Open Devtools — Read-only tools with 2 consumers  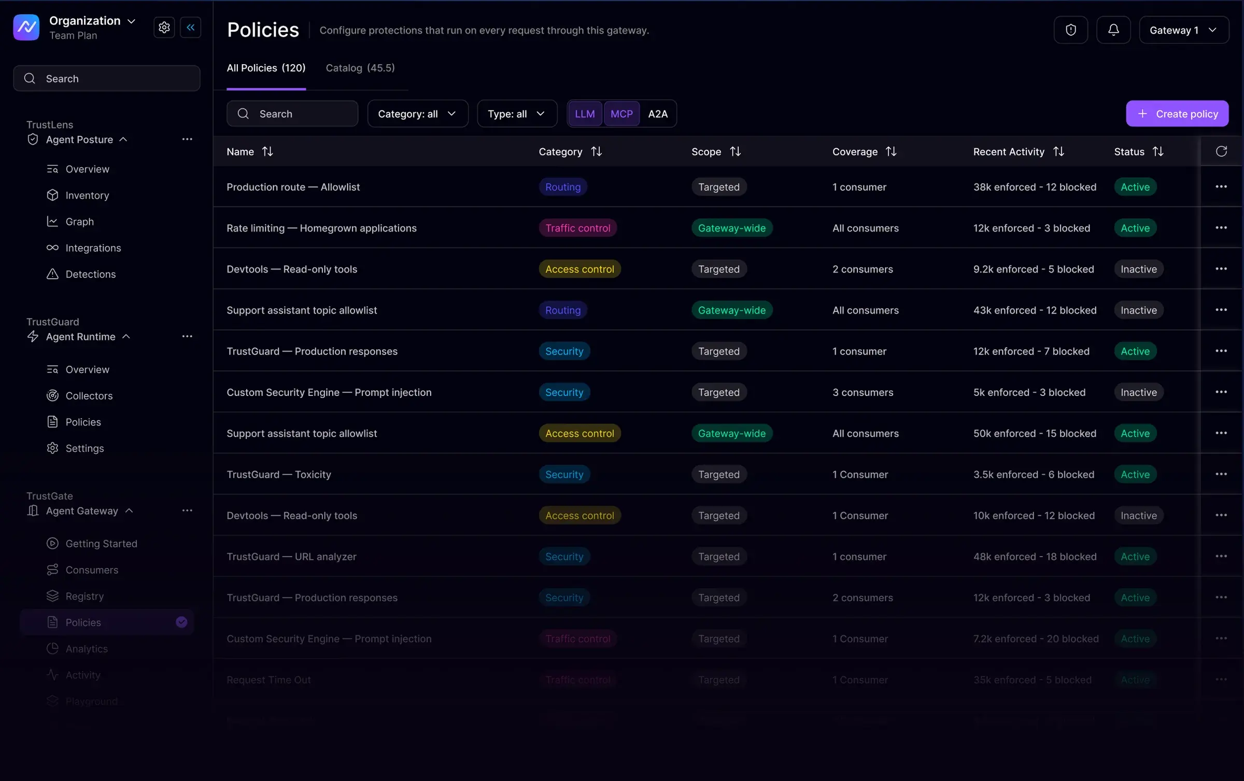click(x=292, y=269)
